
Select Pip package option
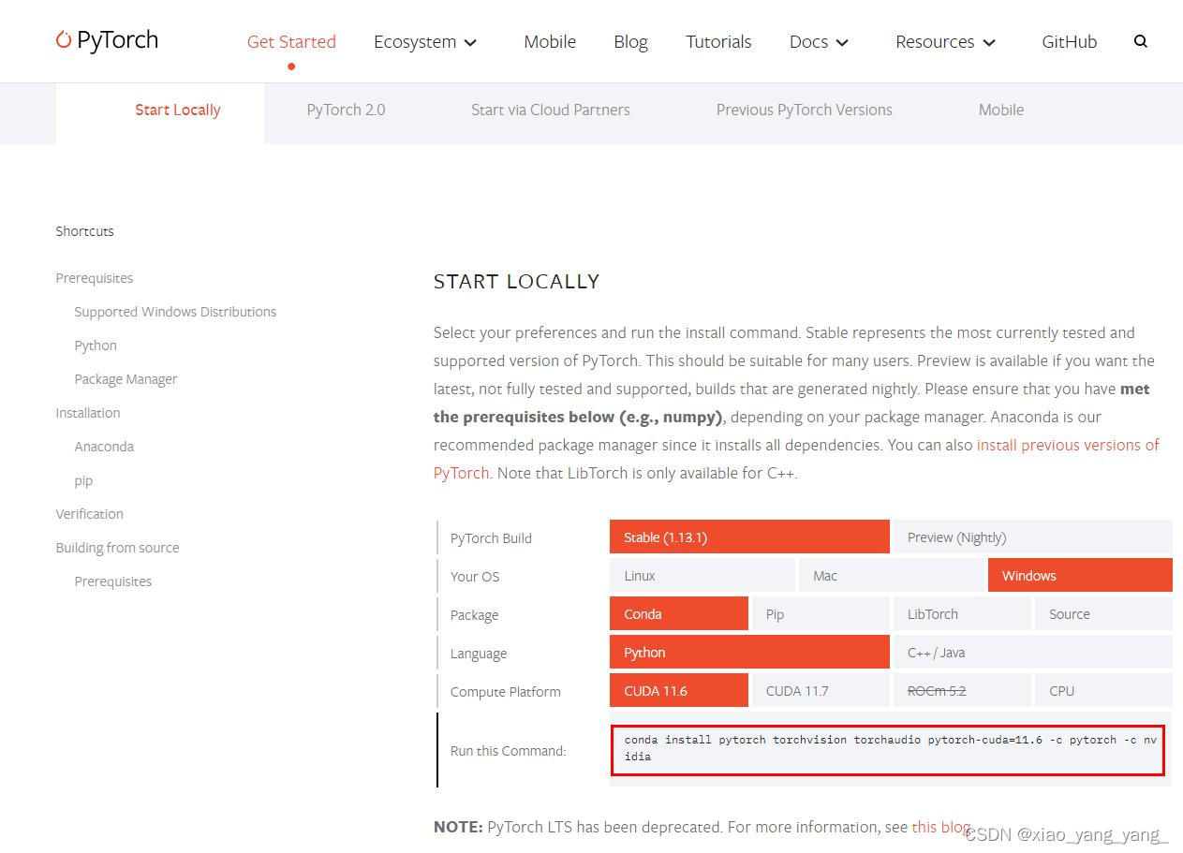[821, 614]
